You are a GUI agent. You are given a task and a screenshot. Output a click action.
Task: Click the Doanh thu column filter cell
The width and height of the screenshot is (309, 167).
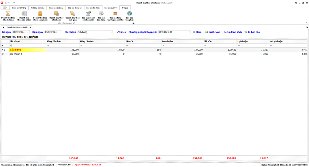coord(182,46)
